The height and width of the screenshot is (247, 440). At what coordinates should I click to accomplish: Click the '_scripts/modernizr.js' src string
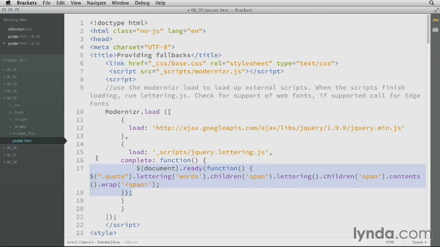(201, 71)
